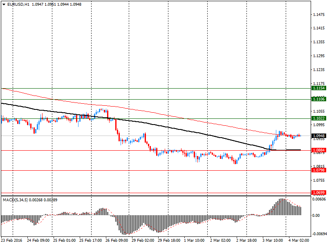Click the MACD scale zero value 0.00
Image resolution: width=327 pixels, height=245 pixels.
click(316, 216)
